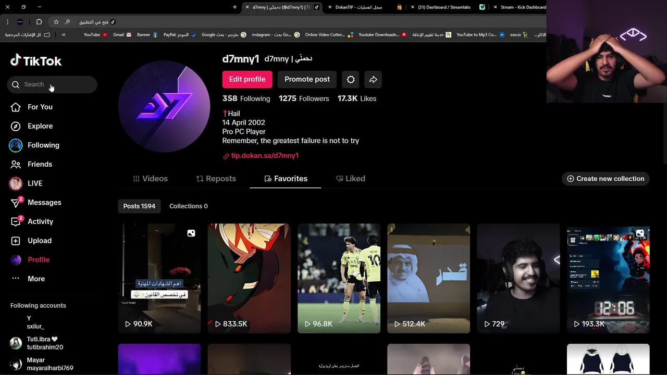Image resolution: width=667 pixels, height=375 pixels.
Task: View the 358 Following list
Action: coord(246,98)
